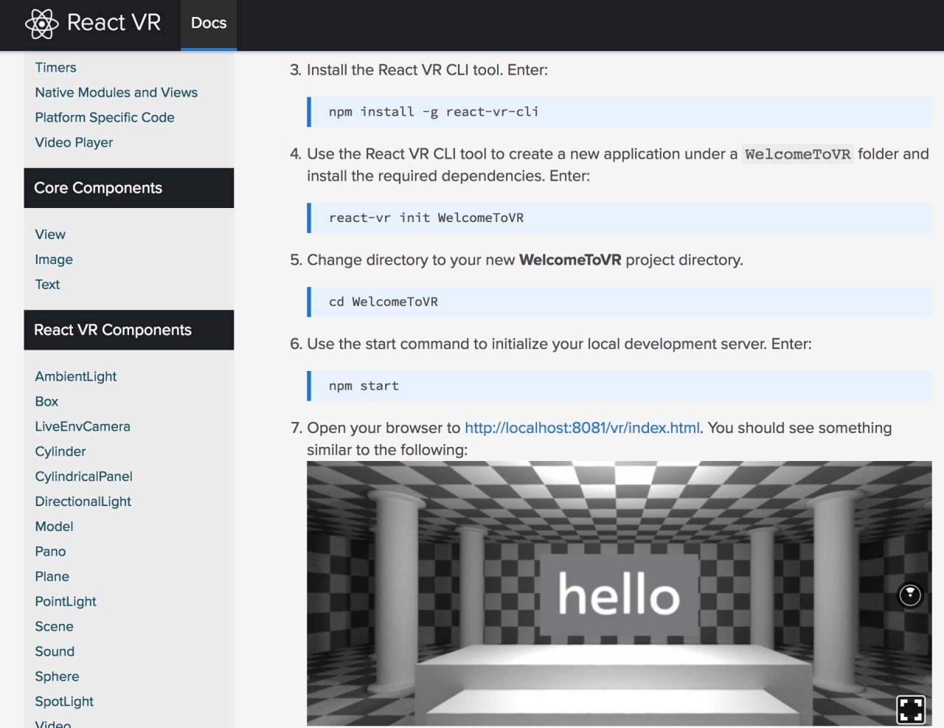Open the Sphere component page
Screen dimensions: 944x728
tap(57, 677)
